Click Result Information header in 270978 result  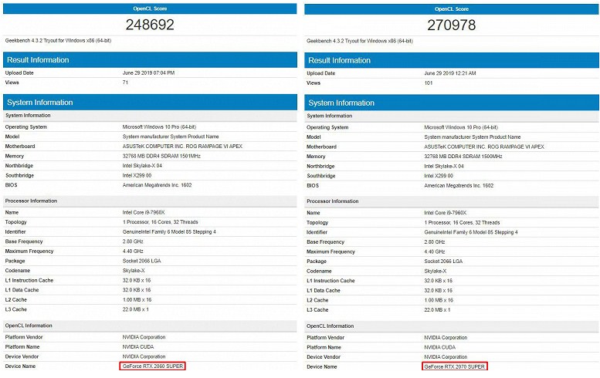click(x=452, y=60)
